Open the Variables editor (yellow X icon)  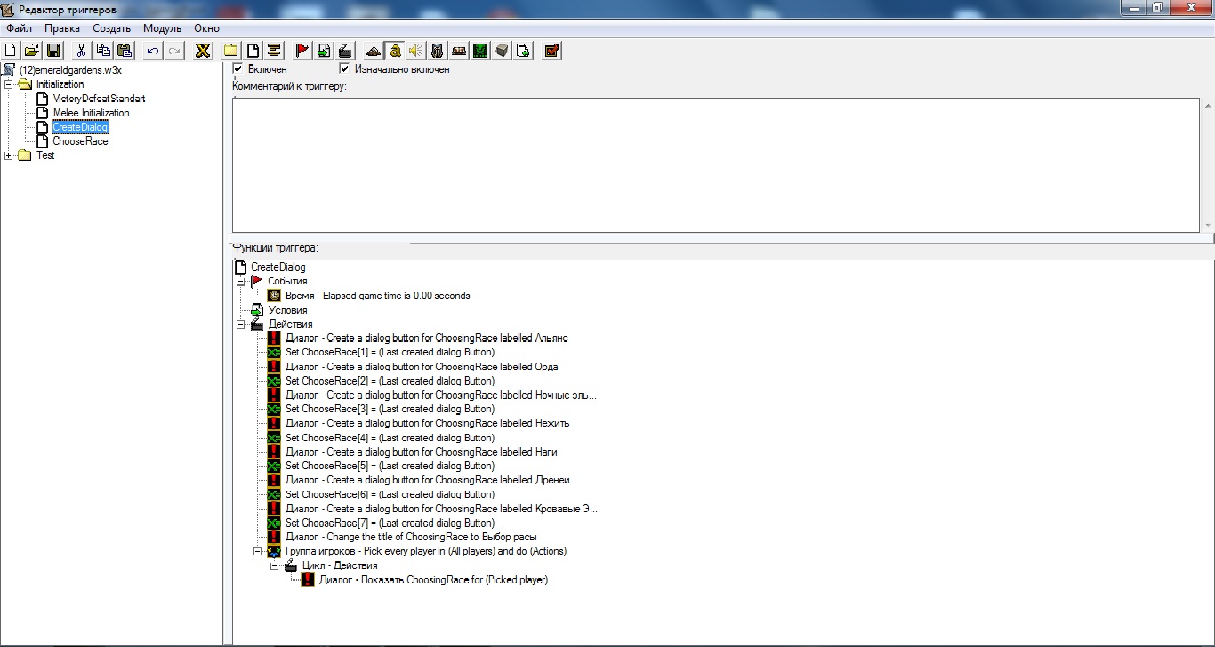pyautogui.click(x=203, y=51)
